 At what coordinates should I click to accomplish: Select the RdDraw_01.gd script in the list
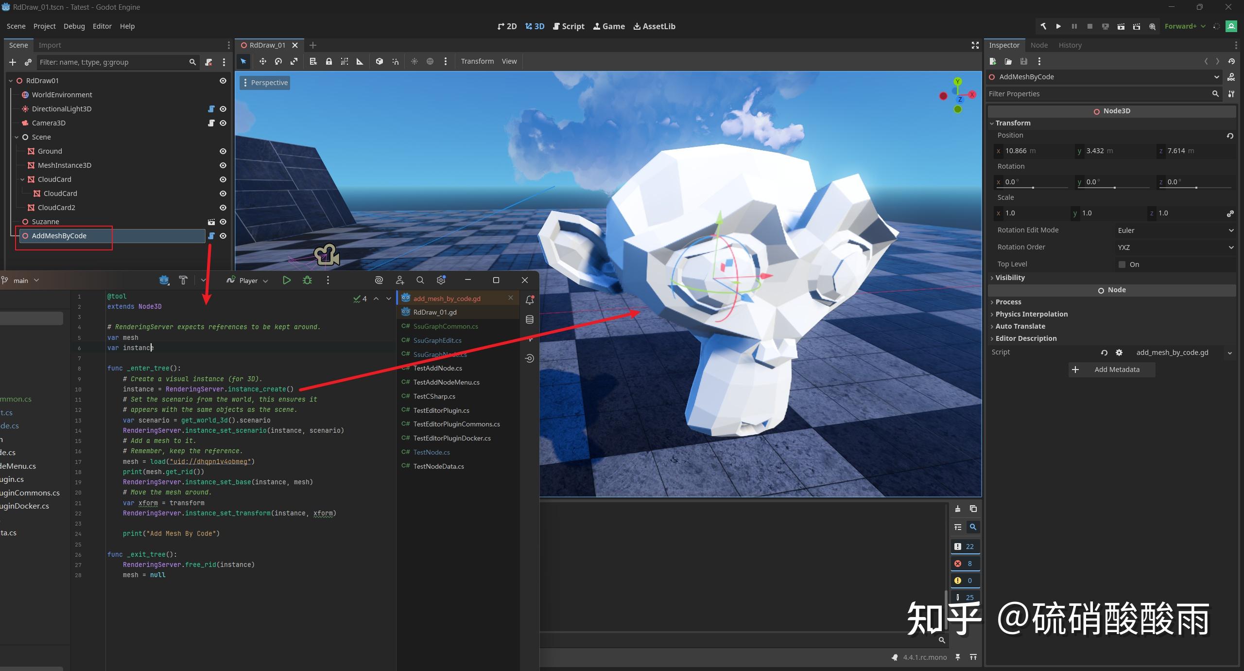click(x=436, y=312)
